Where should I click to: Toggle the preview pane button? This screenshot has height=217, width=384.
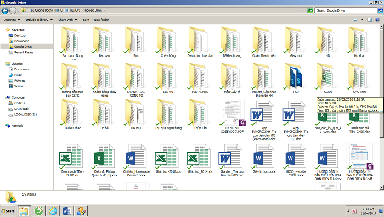pos(369,20)
